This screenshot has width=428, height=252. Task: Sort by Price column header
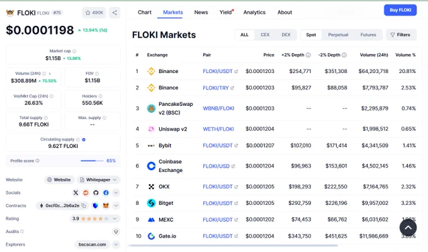pos(269,55)
